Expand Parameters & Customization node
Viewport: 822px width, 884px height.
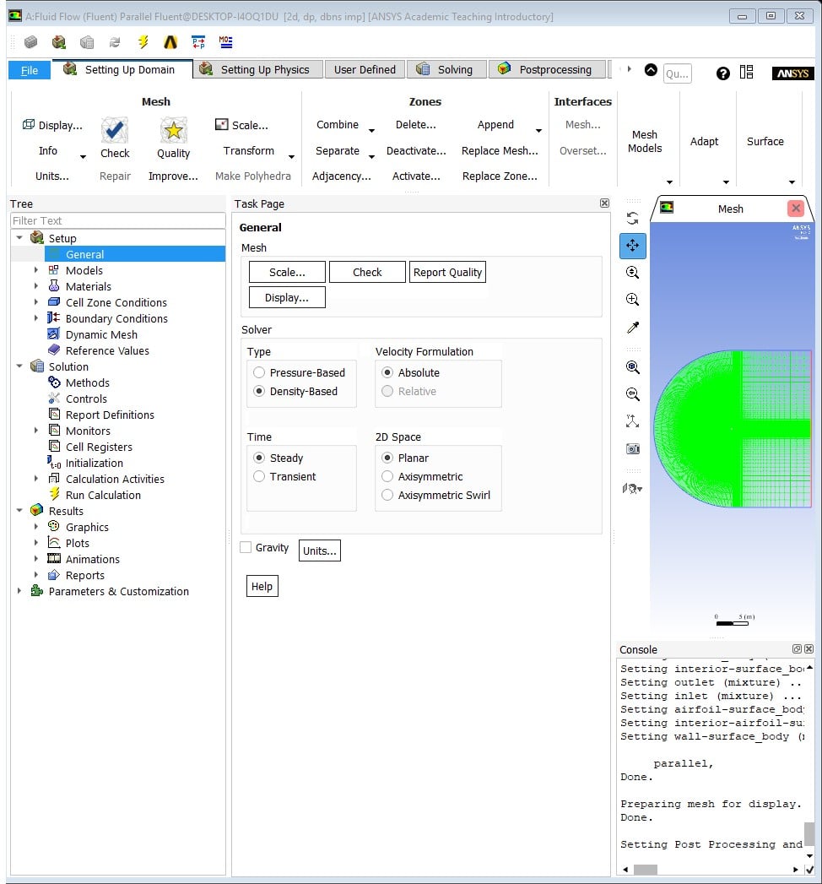[19, 591]
